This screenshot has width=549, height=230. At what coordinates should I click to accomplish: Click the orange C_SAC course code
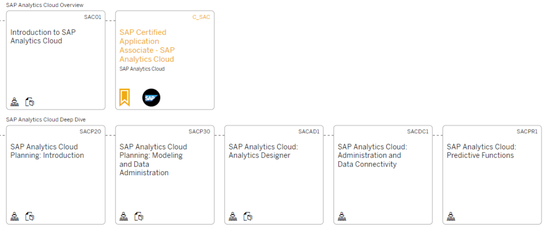click(x=201, y=17)
